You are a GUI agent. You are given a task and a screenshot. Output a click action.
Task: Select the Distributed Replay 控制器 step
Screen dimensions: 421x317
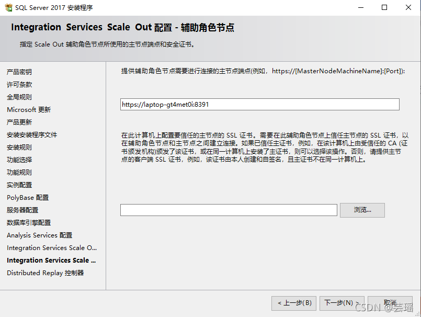(45, 273)
